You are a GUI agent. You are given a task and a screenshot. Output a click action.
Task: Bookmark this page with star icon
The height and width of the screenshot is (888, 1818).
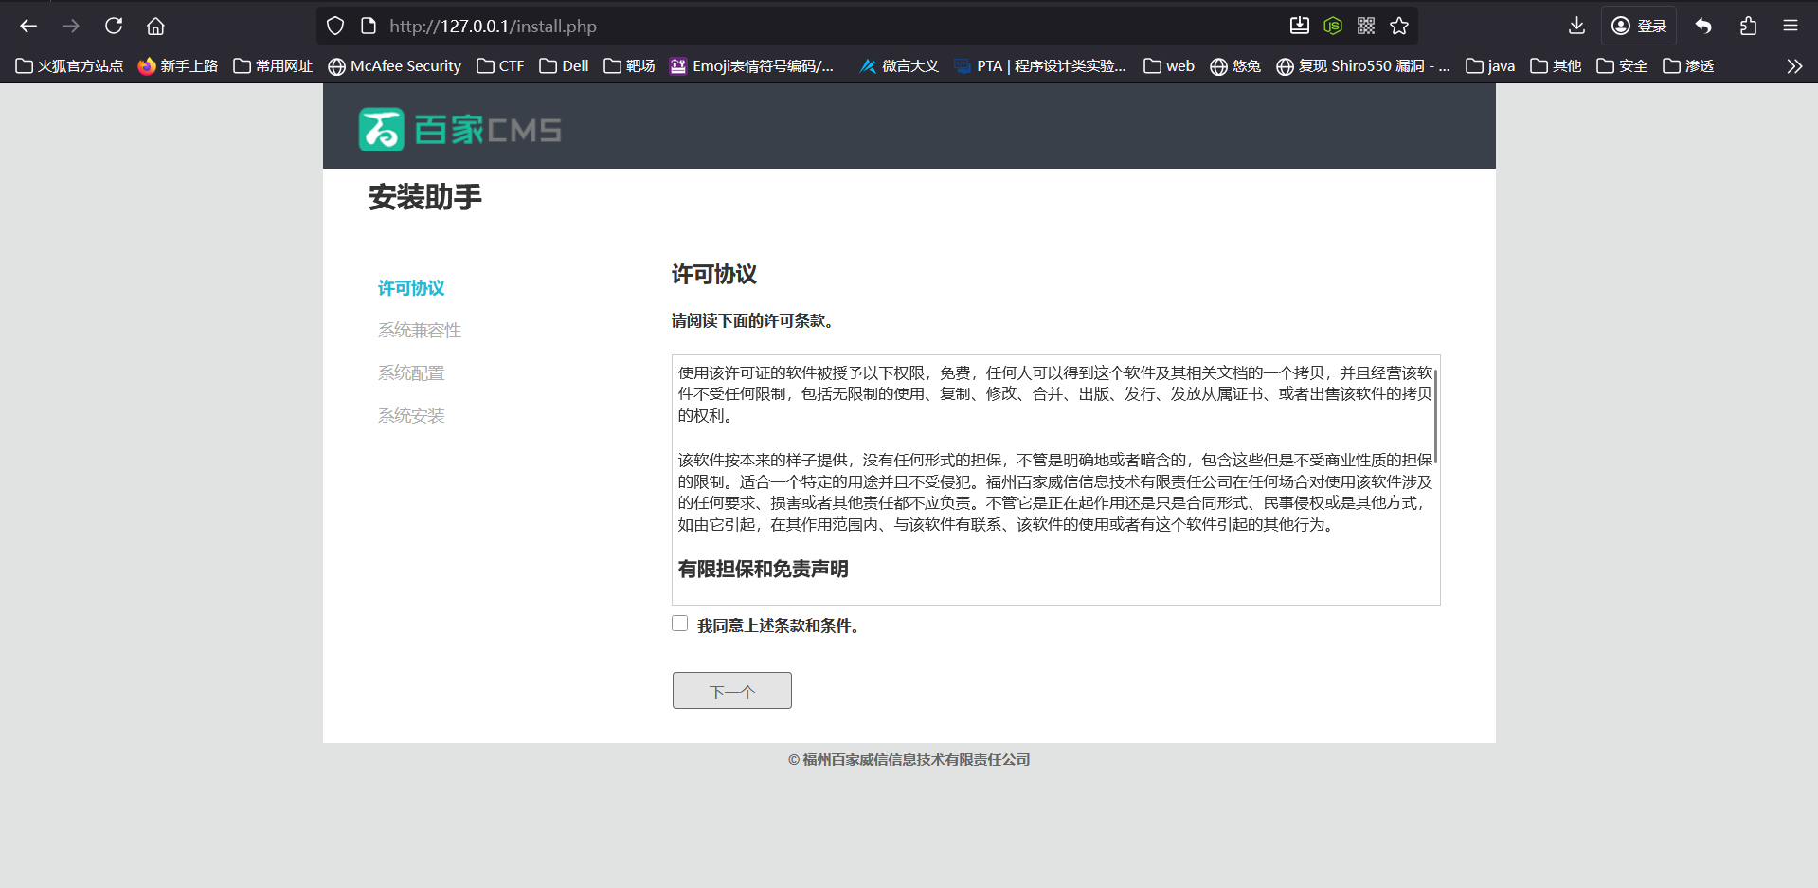[x=1399, y=26]
